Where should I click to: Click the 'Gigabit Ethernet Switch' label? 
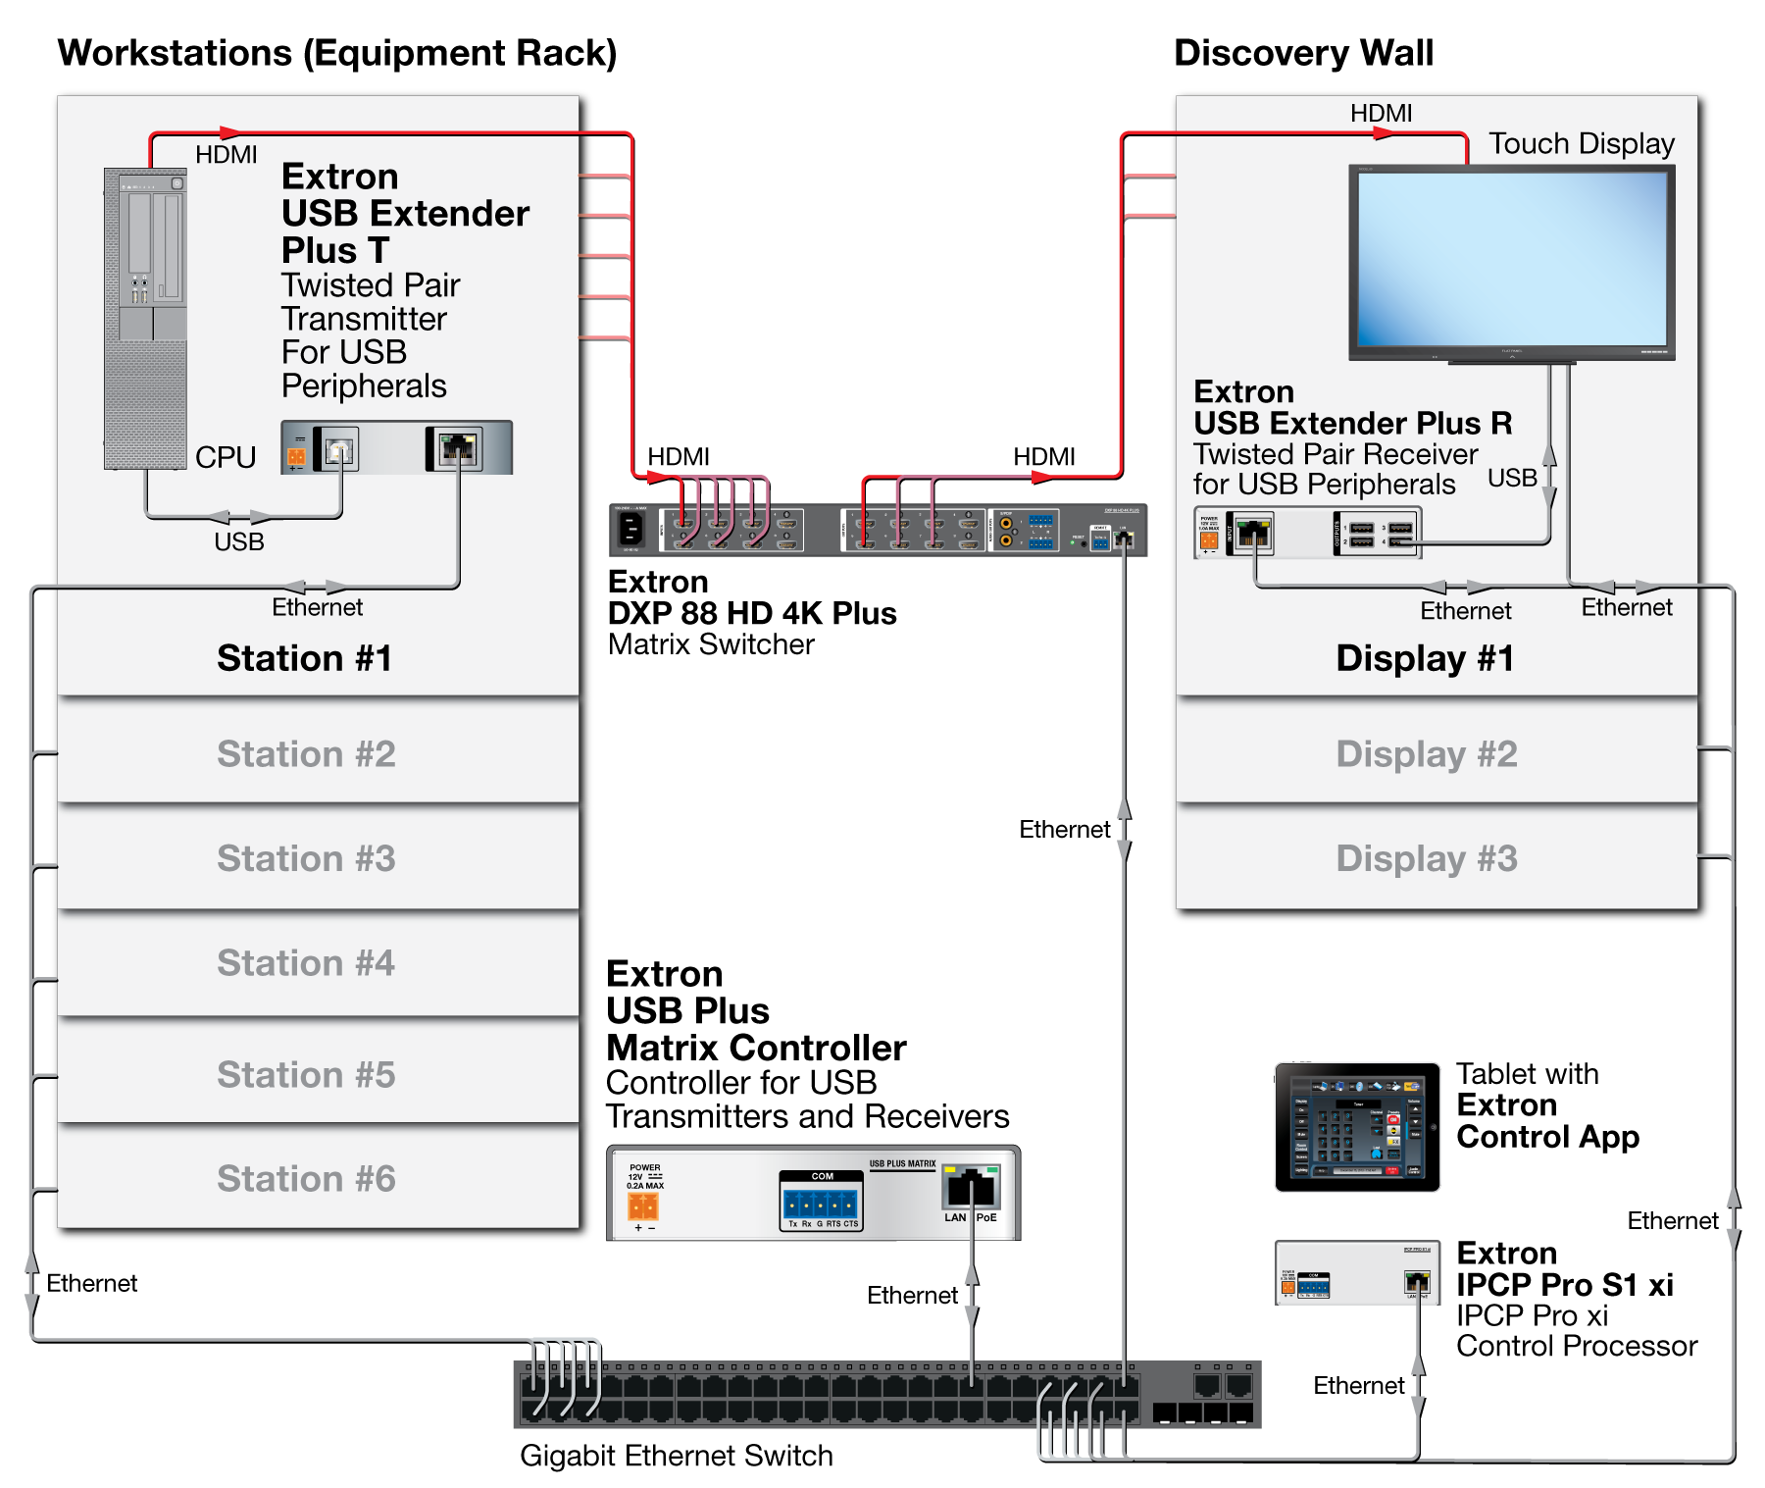click(677, 1456)
